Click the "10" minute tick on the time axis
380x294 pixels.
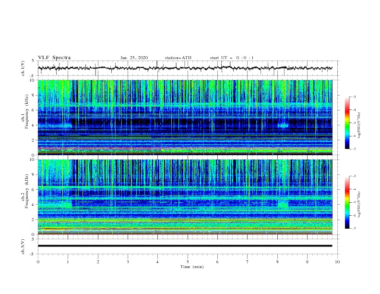(337, 262)
